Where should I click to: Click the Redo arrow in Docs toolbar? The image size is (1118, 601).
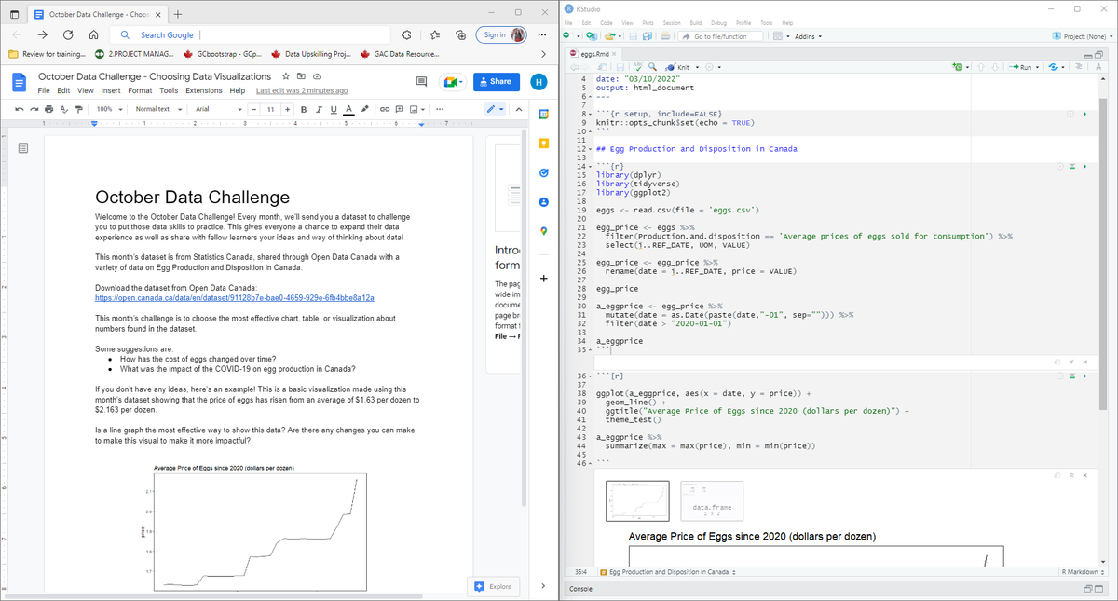point(35,109)
